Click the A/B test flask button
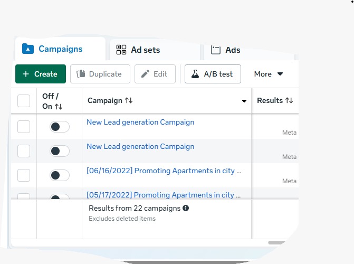The image size is (354, 264). (213, 74)
